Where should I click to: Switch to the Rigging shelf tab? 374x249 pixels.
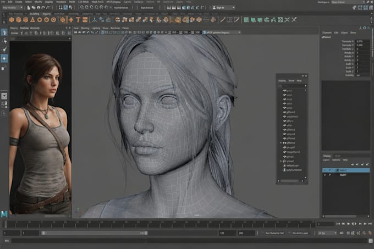pyautogui.click(x=47, y=14)
